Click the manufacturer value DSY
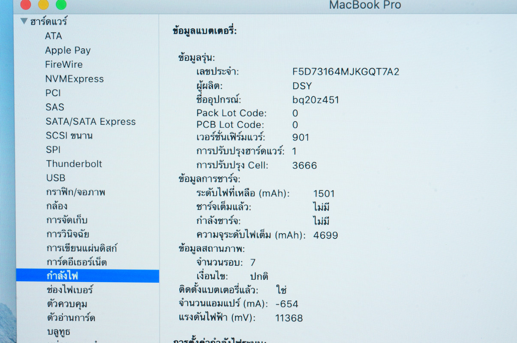Screen dimensions: 517x343 tap(302, 86)
